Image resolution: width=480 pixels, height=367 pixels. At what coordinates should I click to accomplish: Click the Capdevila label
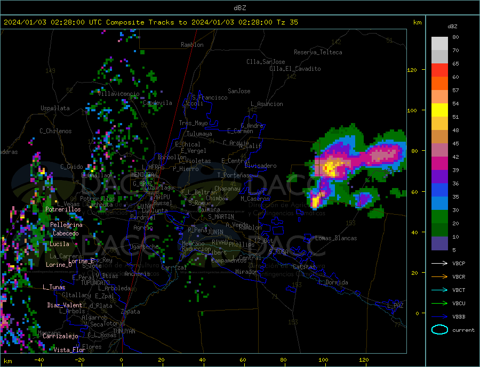tap(157, 103)
